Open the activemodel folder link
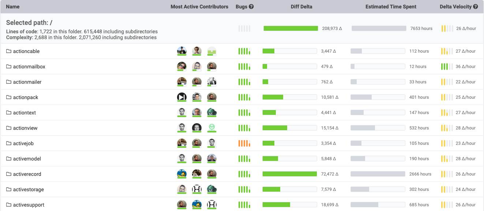The image size is (484, 211). (27, 159)
